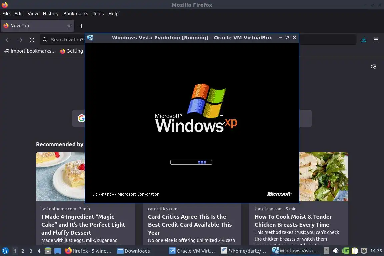The height and width of the screenshot is (256, 384).
Task: Select the New Tab tab
Action: tap(37, 26)
